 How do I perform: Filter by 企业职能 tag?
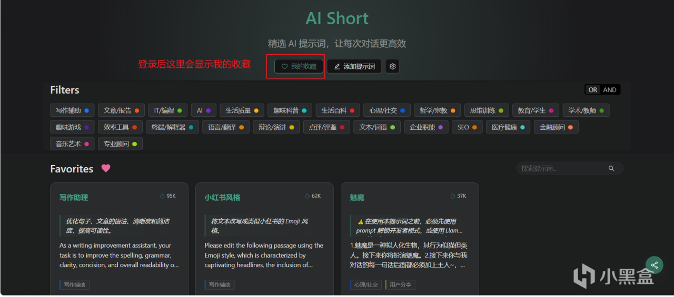[x=426, y=127]
